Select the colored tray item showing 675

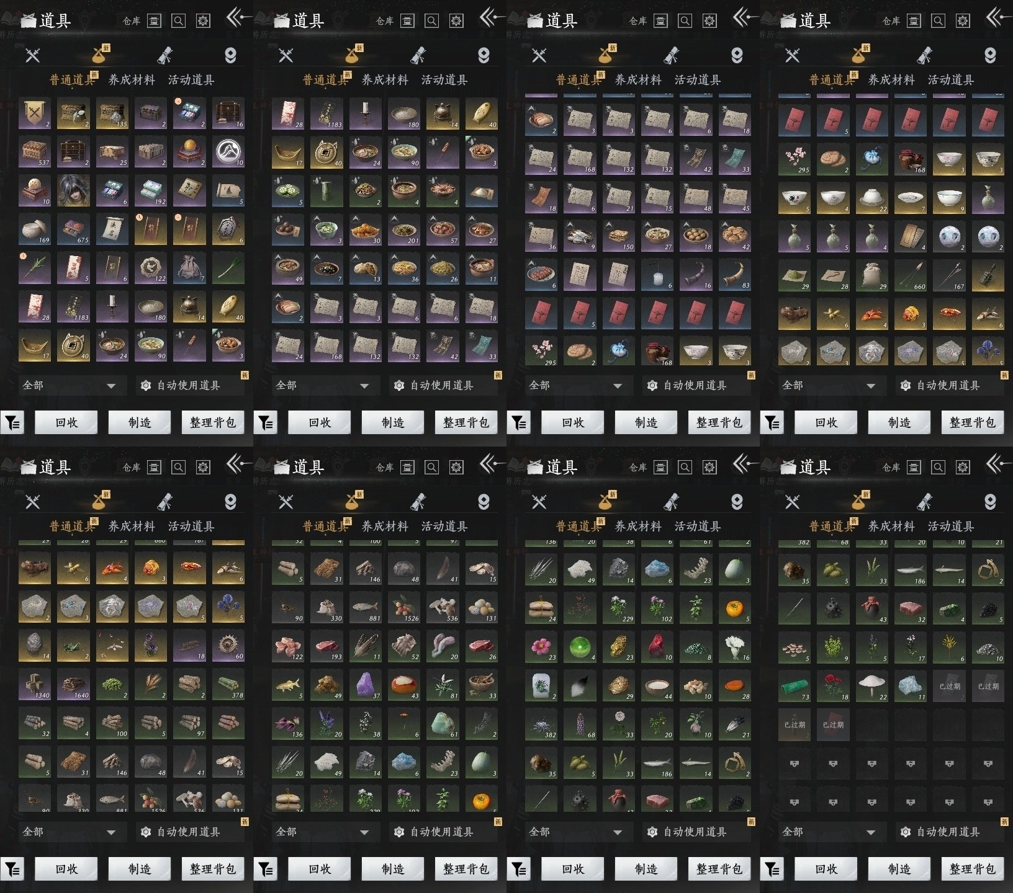point(73,229)
